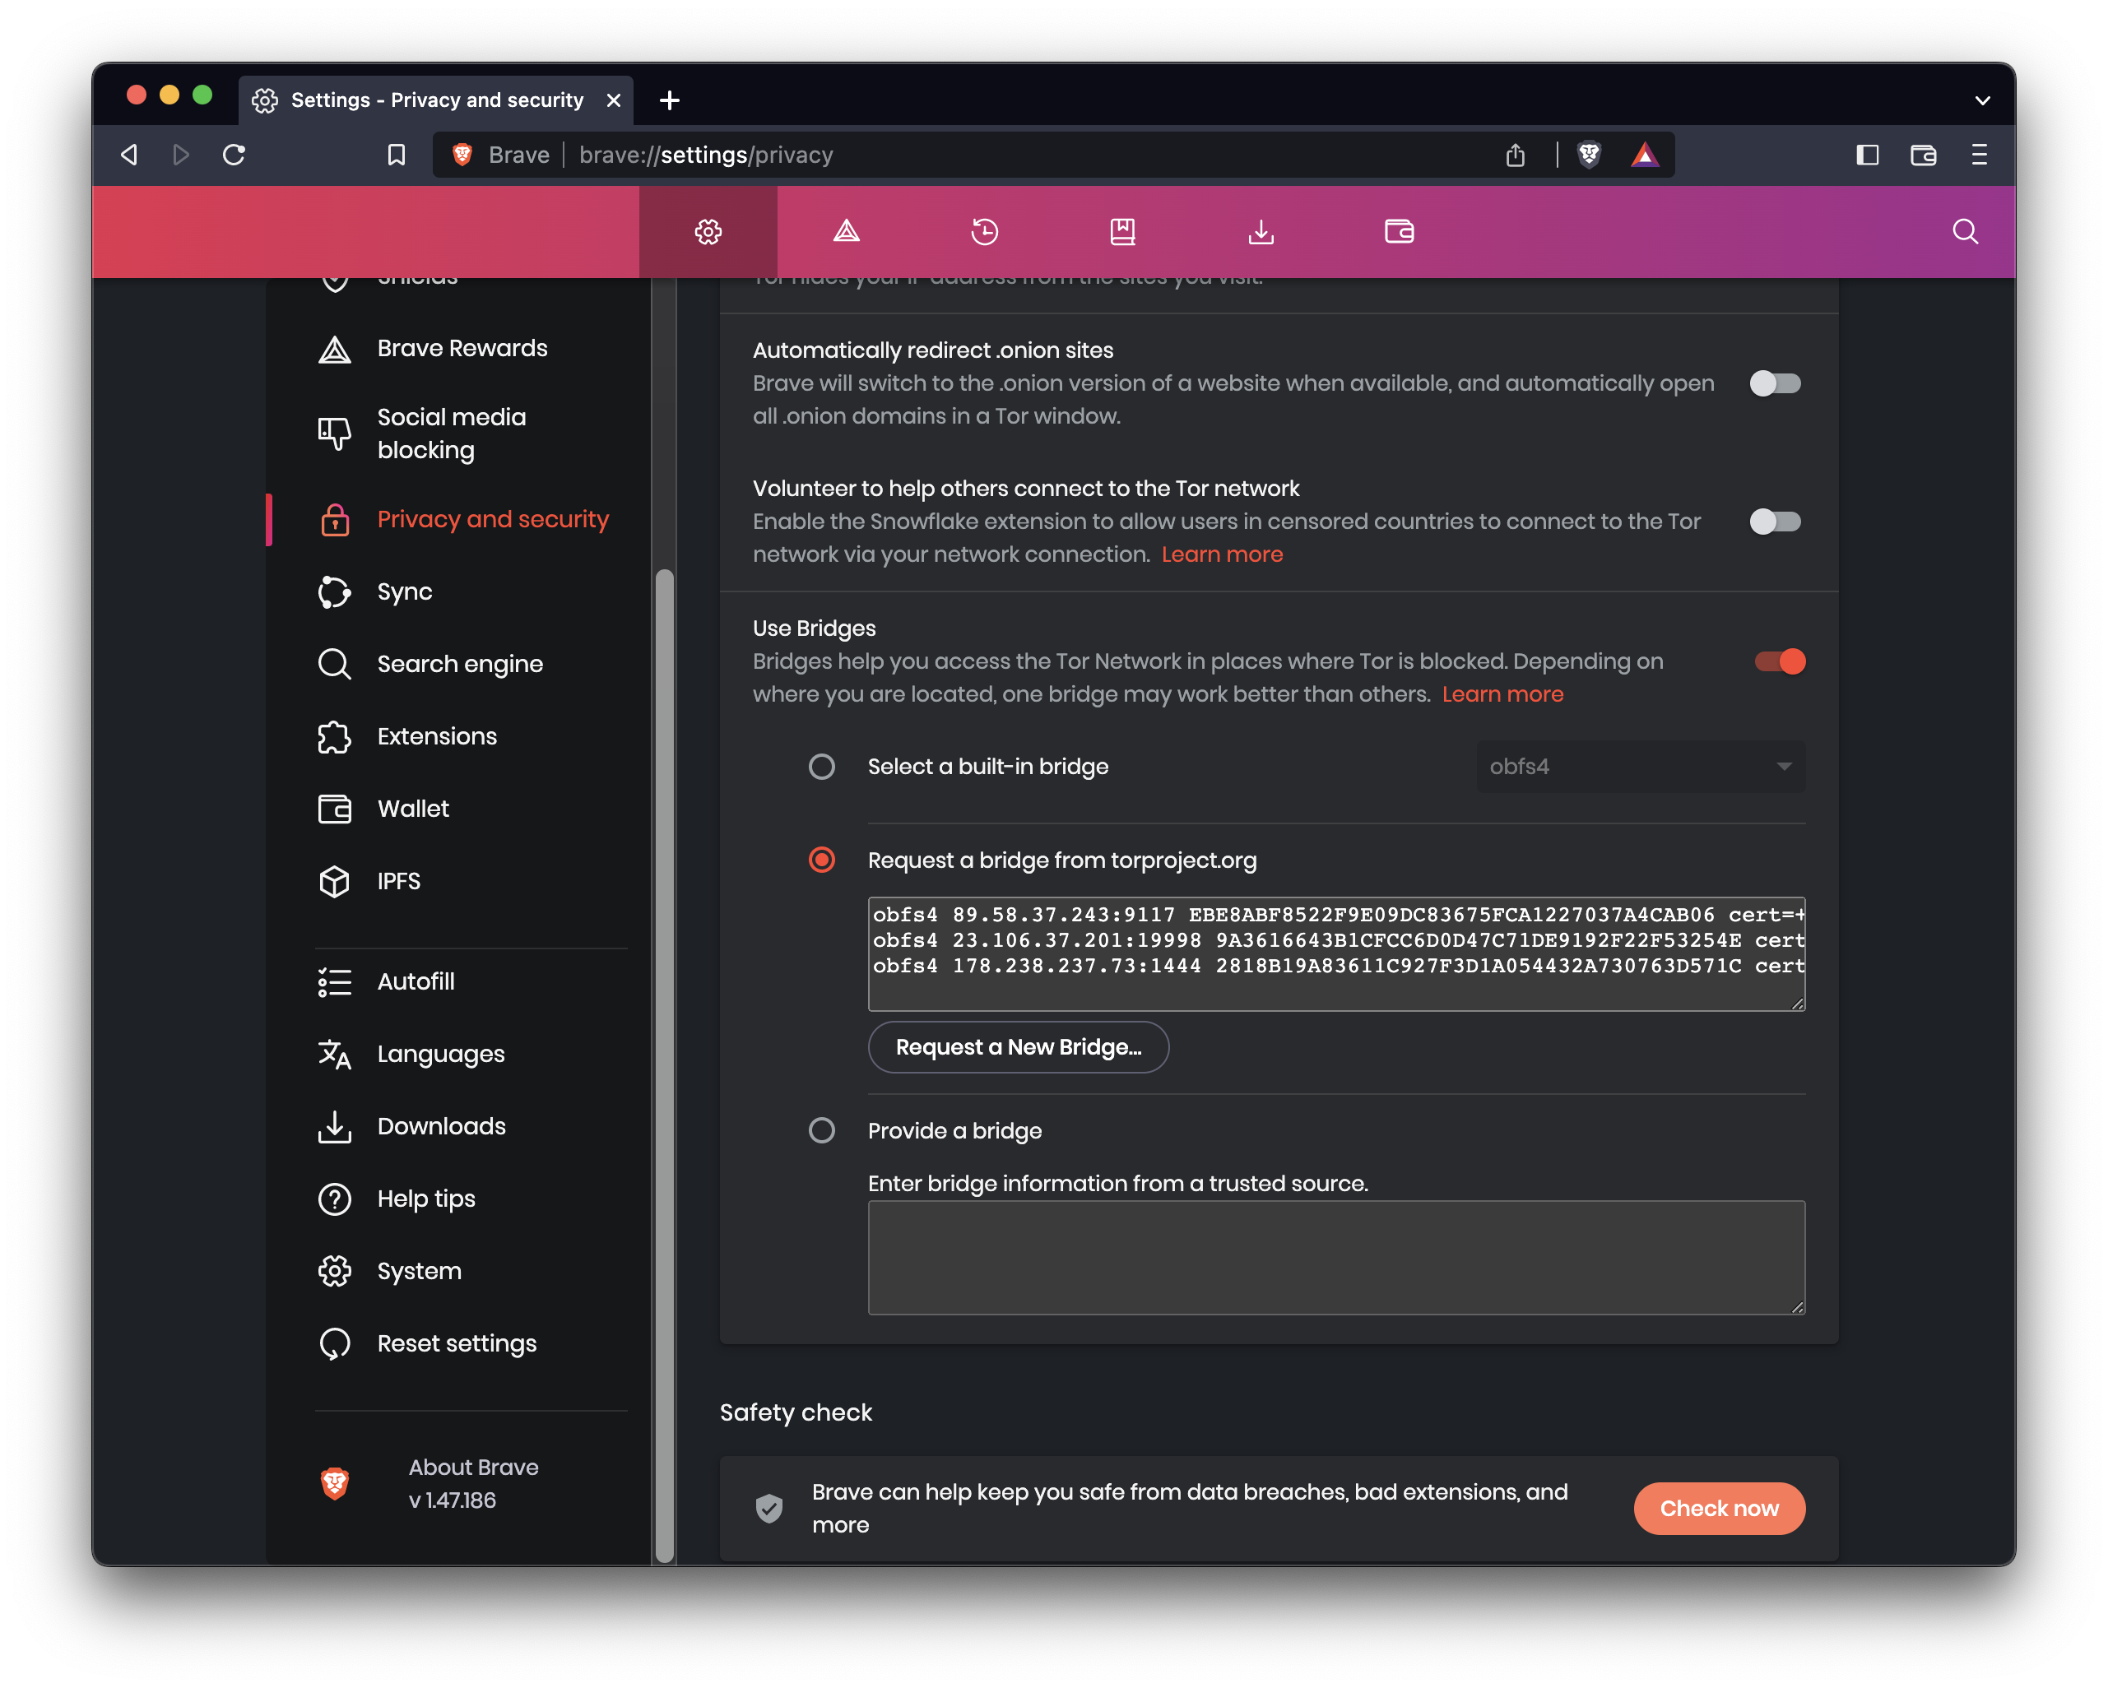Open Bookmarks icon in settings top bar
Image resolution: width=2108 pixels, height=1688 pixels.
click(1122, 232)
